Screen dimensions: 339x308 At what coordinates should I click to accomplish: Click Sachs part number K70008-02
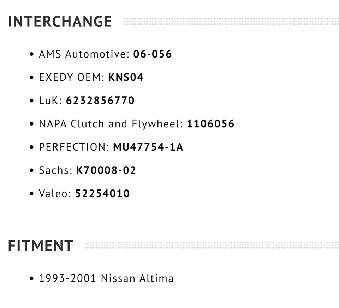tap(106, 170)
